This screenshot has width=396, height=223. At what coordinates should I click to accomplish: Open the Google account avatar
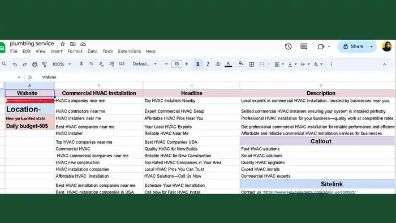coord(386,46)
